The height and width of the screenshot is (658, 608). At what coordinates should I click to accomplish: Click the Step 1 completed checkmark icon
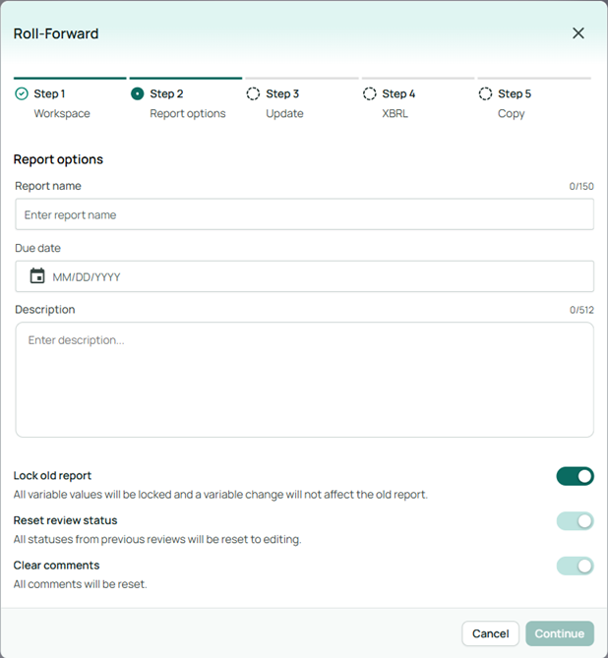coord(22,93)
